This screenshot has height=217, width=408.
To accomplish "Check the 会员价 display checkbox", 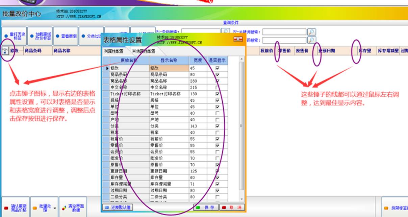I will pos(217,152).
